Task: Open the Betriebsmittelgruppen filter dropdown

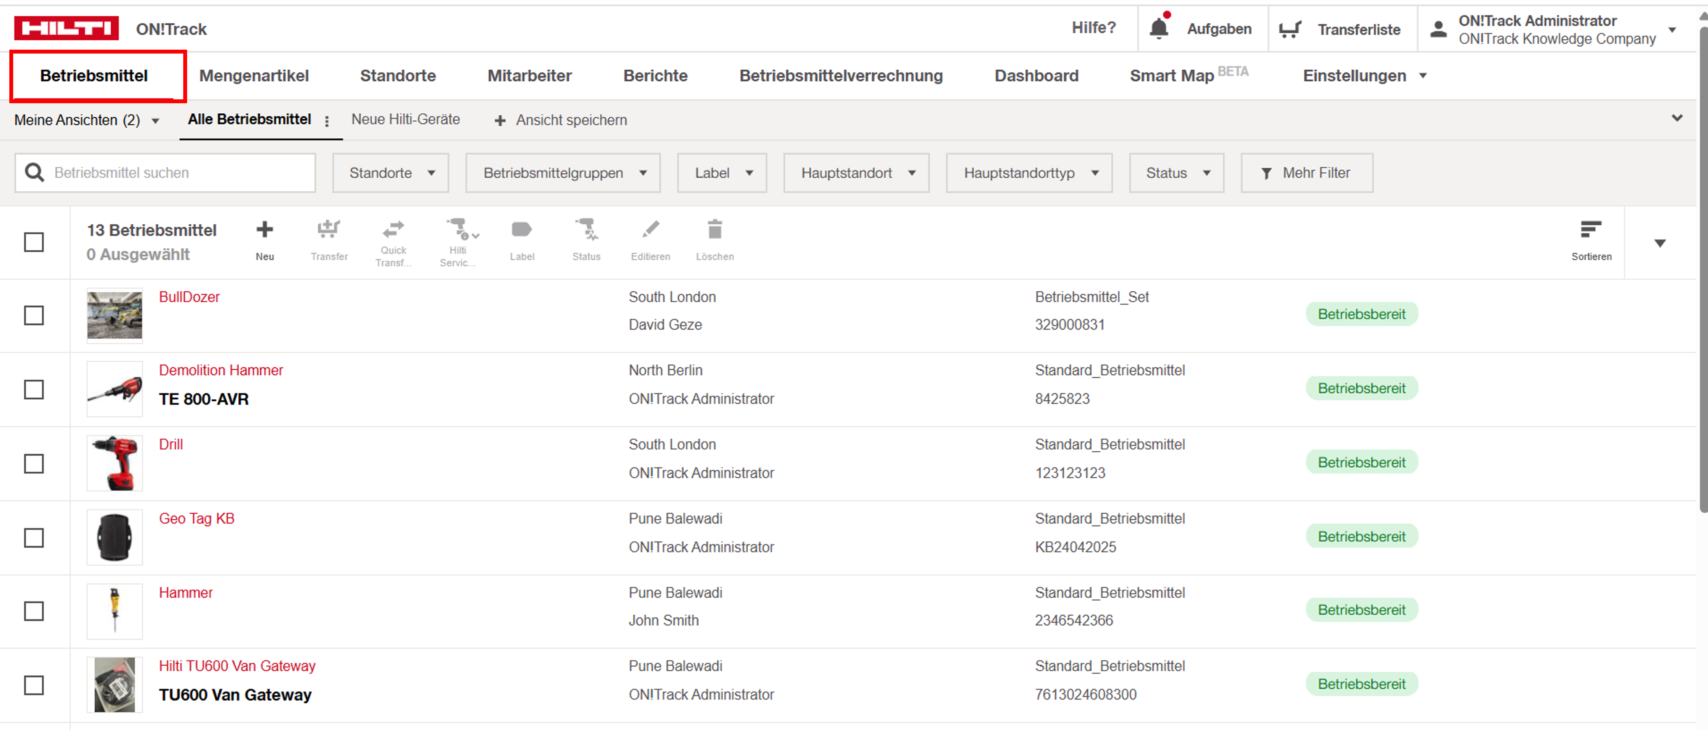Action: point(563,173)
